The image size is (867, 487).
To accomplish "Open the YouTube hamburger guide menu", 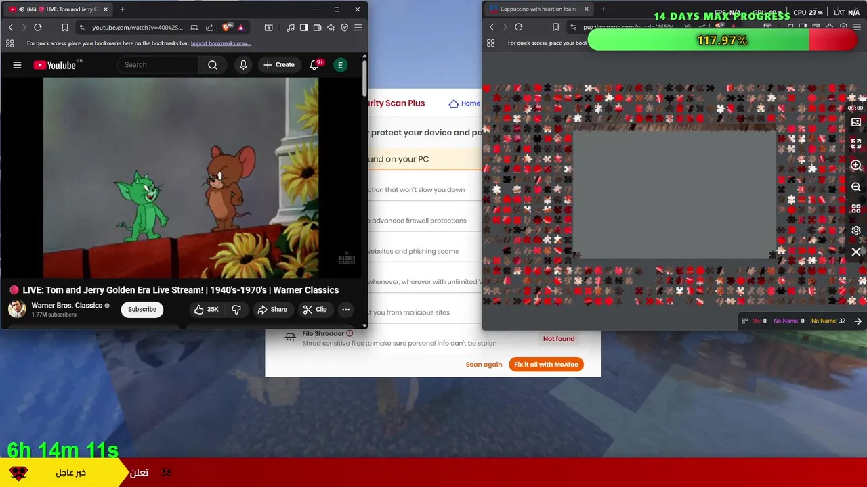I will click(17, 65).
